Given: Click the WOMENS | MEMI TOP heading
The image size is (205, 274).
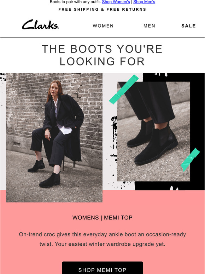Looking at the screenshot, I should click(102, 218).
